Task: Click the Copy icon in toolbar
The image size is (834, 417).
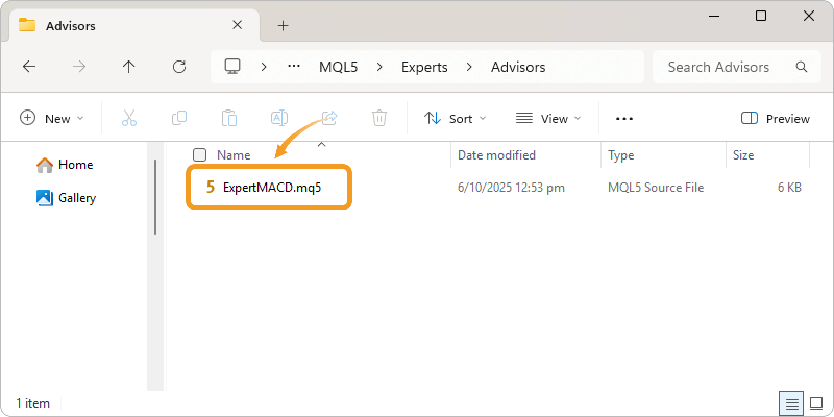Action: click(179, 118)
